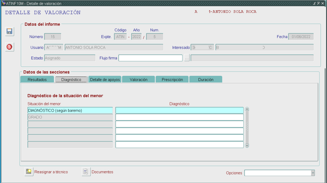
Task: Click the red power exit icon
Action: tap(10, 47)
